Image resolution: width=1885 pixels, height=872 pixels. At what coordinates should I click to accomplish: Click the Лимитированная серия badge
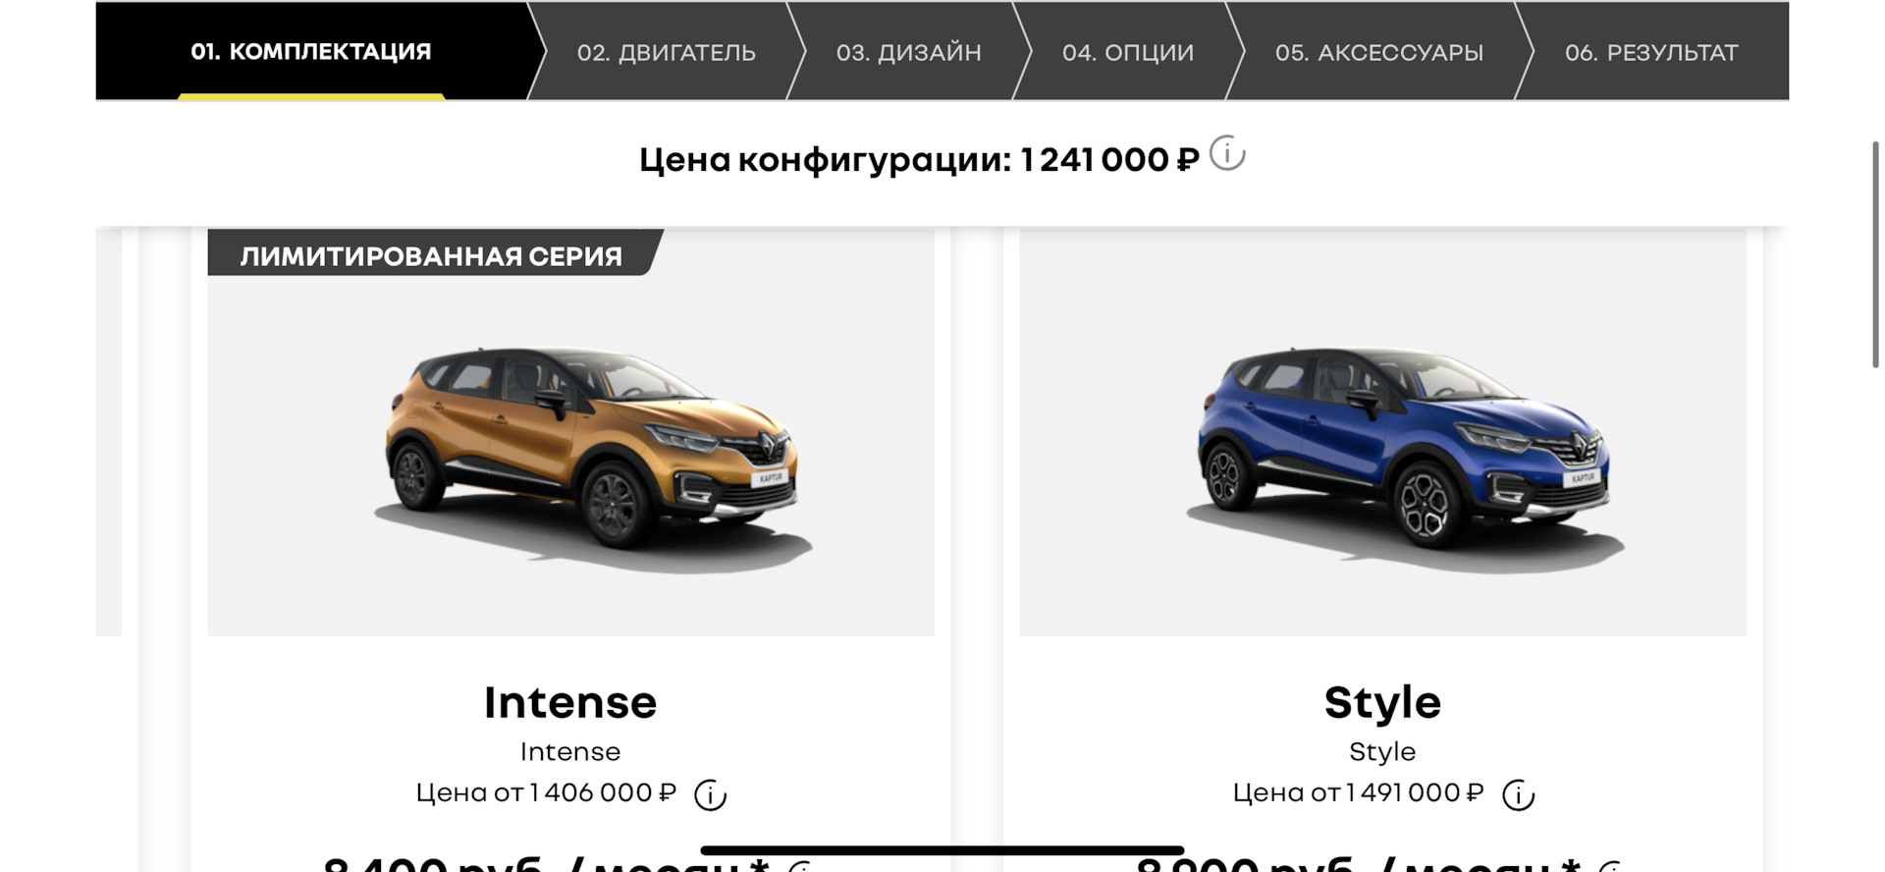432,254
